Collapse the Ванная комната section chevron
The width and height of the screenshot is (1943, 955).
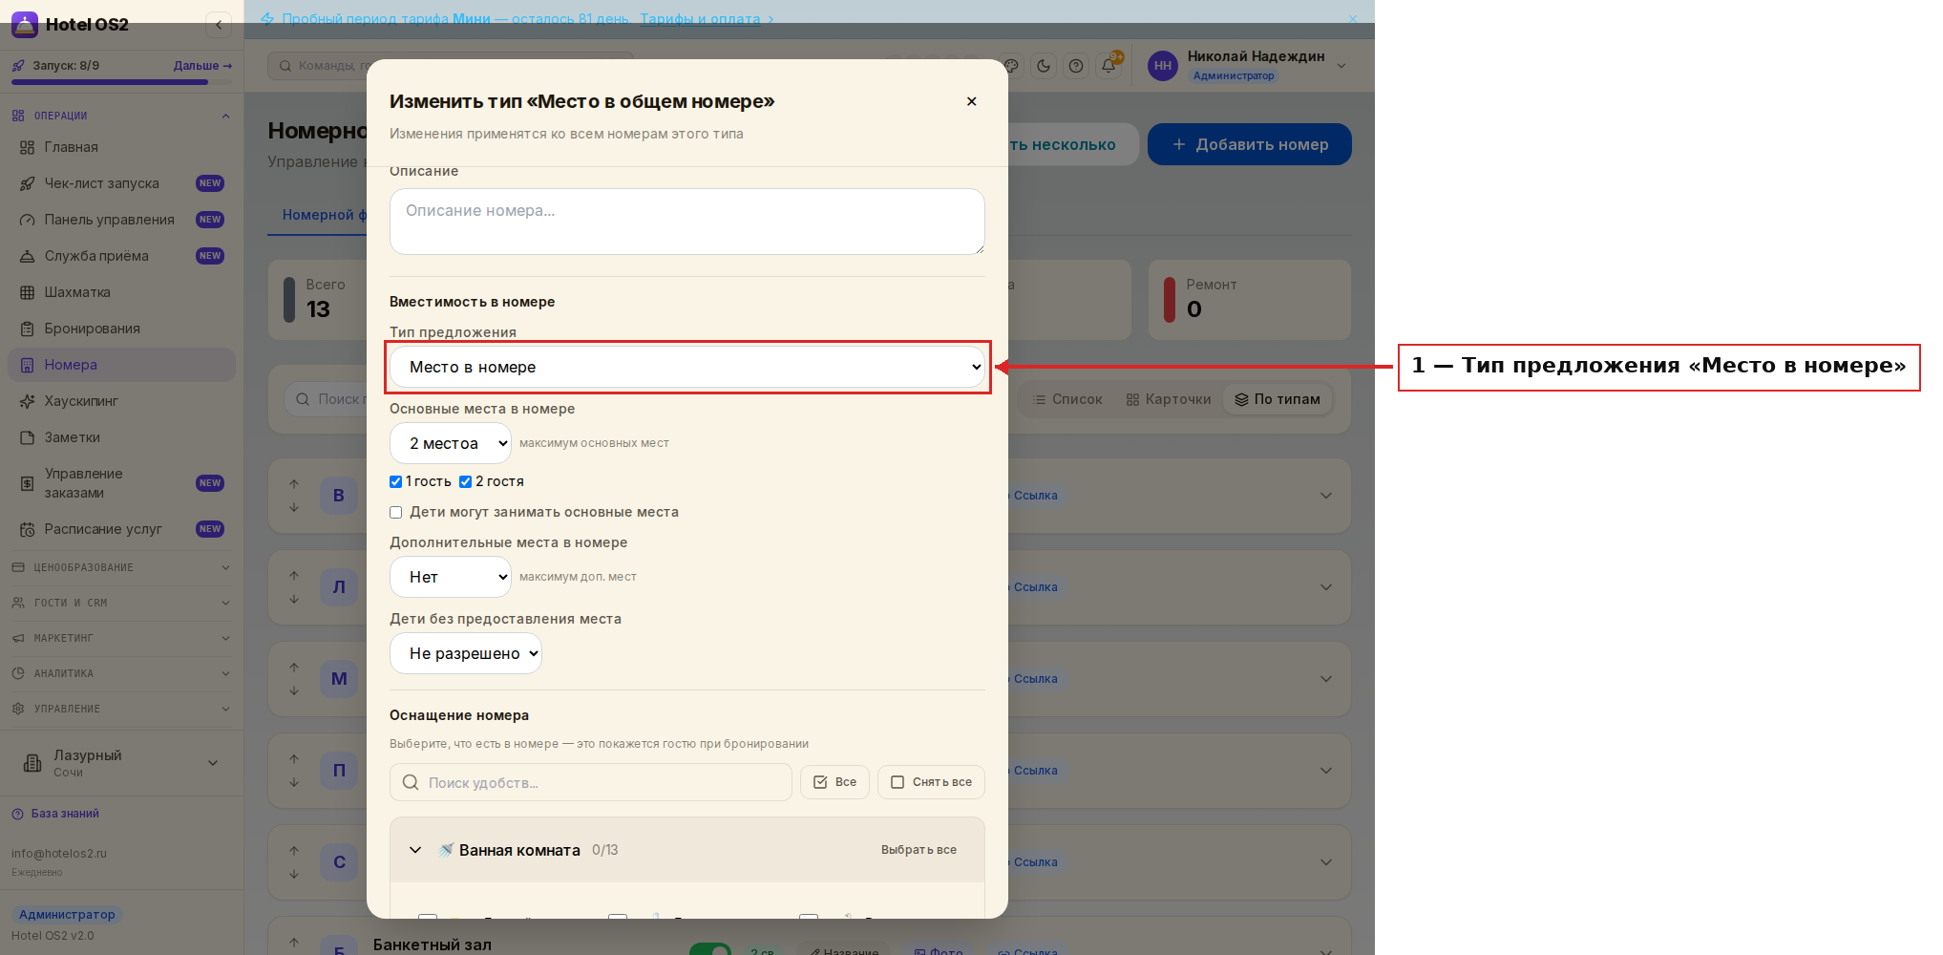415,850
